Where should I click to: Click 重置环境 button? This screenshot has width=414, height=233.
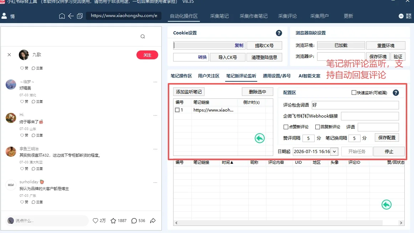point(386,45)
